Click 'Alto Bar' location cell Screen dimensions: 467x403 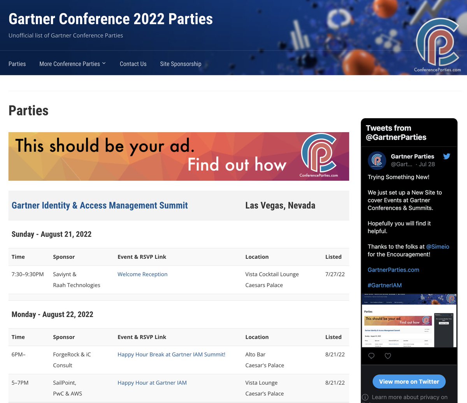tap(255, 354)
